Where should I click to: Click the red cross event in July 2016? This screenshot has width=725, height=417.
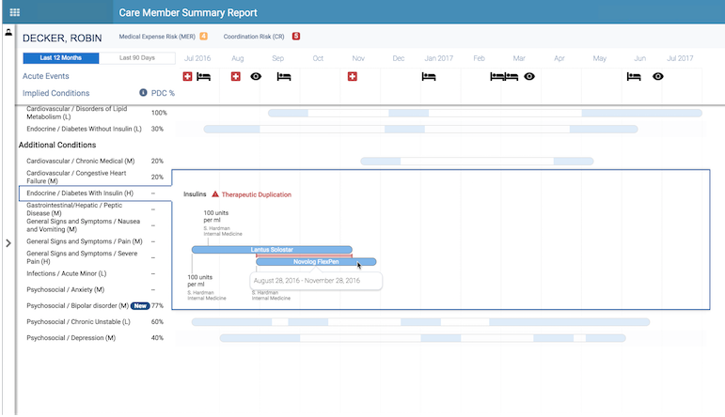tap(187, 76)
